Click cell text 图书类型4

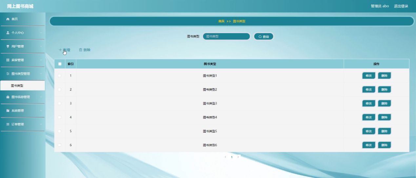click(x=210, y=117)
